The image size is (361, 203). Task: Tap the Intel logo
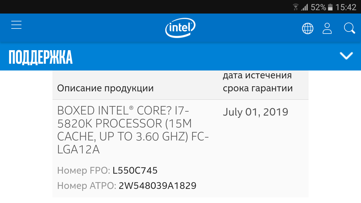click(x=180, y=28)
